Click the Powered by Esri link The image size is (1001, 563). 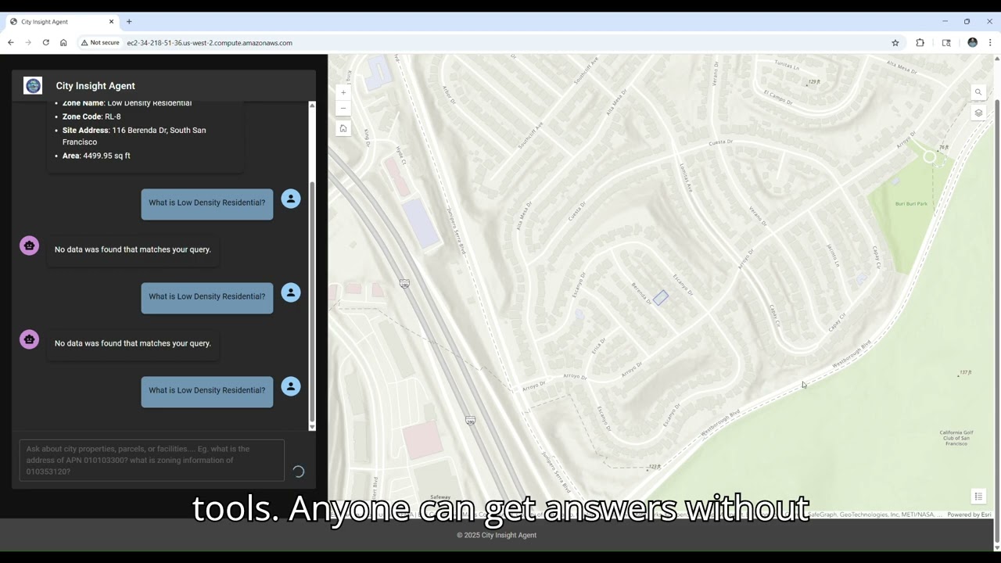[969, 515]
